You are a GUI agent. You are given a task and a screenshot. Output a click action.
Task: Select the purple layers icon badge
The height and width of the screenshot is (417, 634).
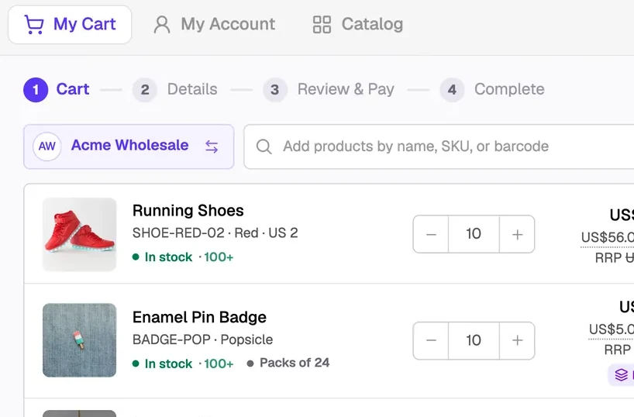621,375
